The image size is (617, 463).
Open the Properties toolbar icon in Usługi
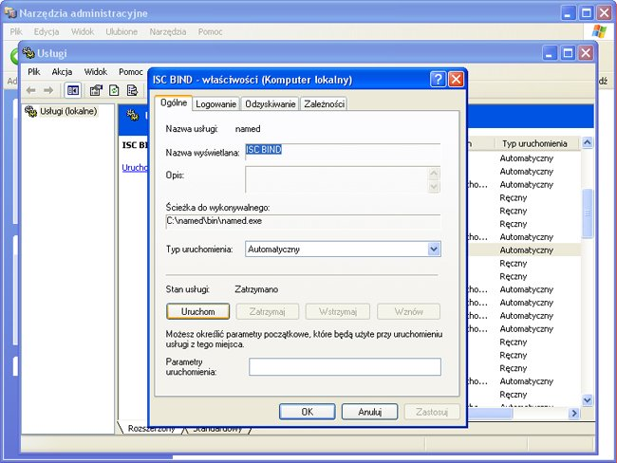tap(96, 90)
